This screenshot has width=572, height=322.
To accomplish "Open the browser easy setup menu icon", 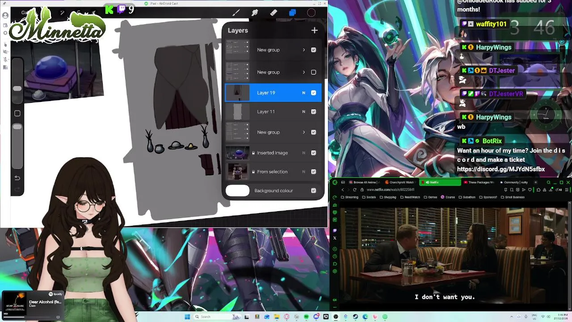I will pos(567,190).
